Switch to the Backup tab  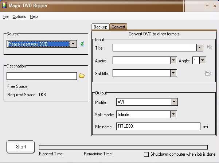tap(101, 27)
